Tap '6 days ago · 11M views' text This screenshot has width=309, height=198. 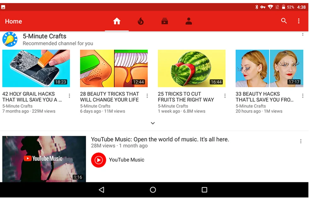102,111
